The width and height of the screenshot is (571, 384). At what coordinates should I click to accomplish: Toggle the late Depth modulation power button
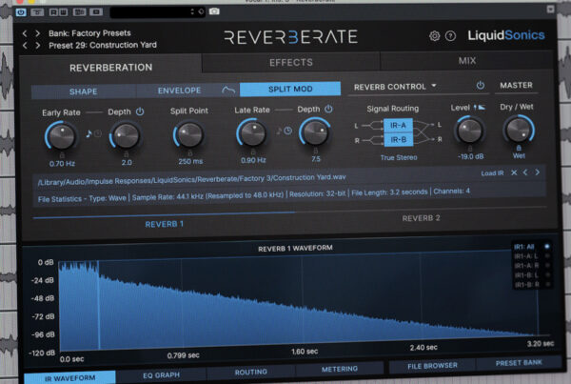coord(328,109)
